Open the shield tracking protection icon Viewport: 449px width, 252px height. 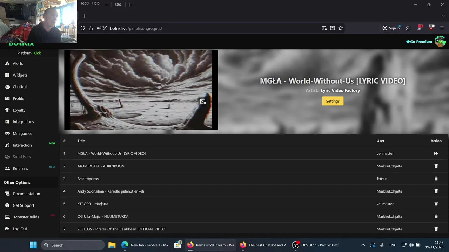pyautogui.click(x=83, y=28)
